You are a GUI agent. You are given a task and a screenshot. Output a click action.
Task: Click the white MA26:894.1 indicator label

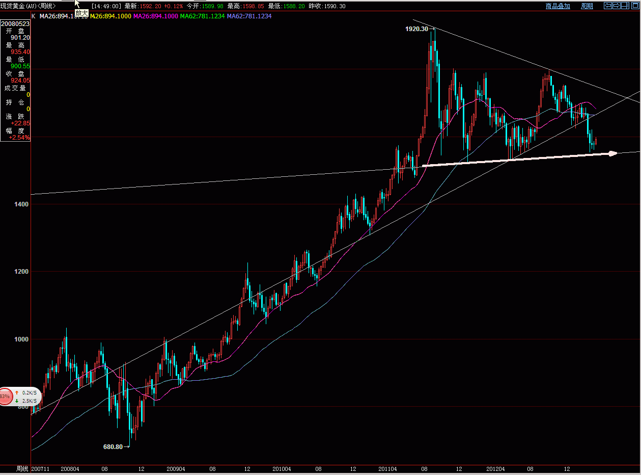click(64, 16)
